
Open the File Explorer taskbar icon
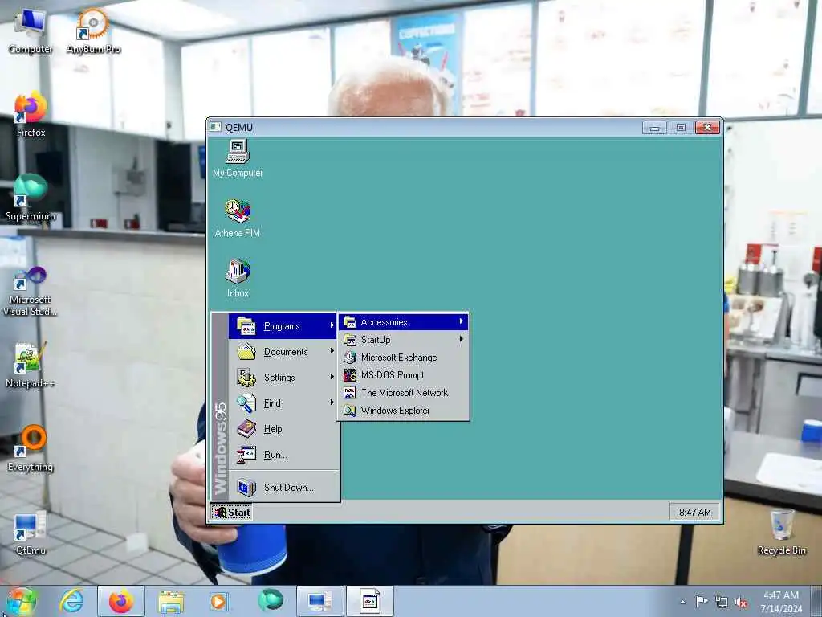[171, 601]
